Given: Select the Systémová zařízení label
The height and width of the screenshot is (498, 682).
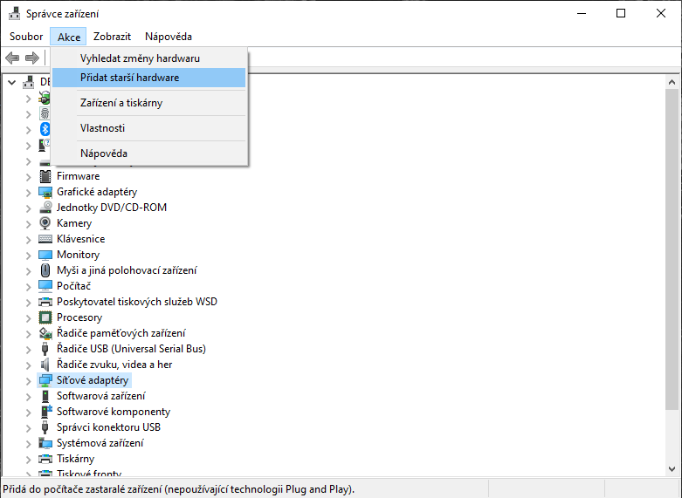Looking at the screenshot, I should tap(100, 443).
